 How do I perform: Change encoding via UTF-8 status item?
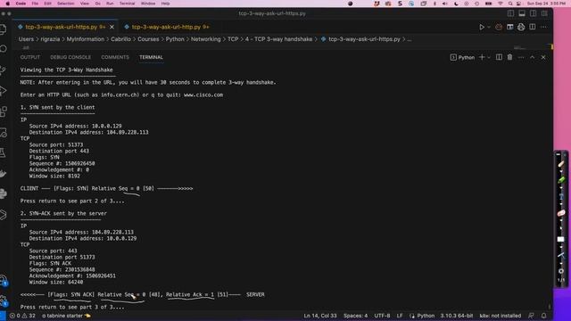tap(382, 316)
